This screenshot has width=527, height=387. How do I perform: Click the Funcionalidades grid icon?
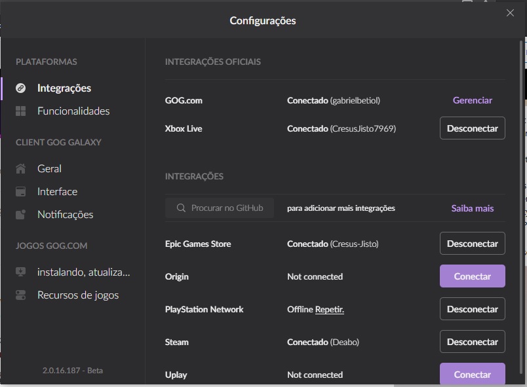pyautogui.click(x=20, y=111)
